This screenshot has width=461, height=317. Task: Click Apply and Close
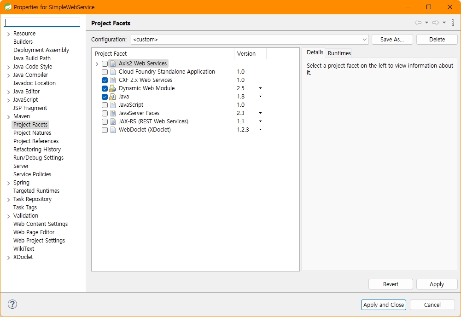click(x=383, y=305)
